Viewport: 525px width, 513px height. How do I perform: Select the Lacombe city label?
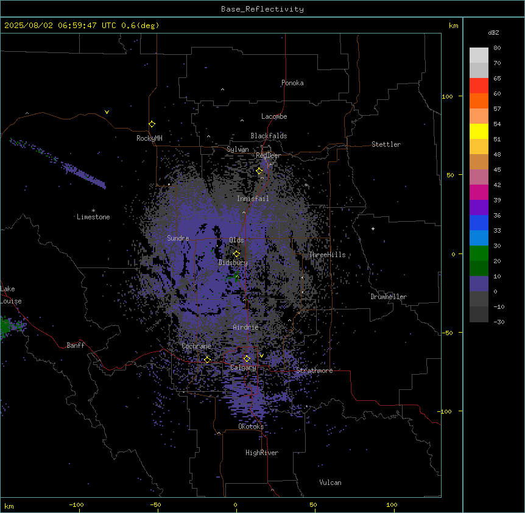pos(274,116)
